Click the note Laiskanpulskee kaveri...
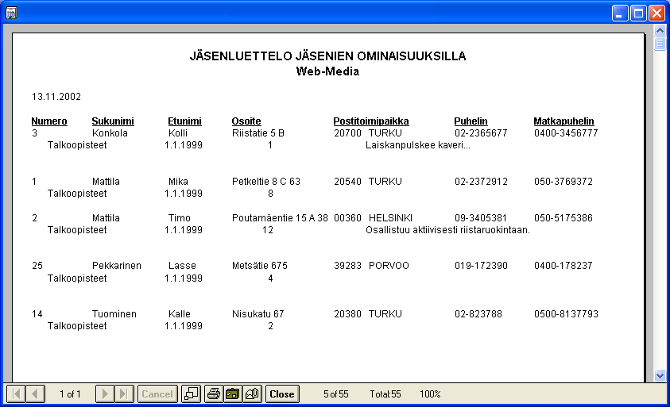Image resolution: width=670 pixels, height=407 pixels. tap(418, 145)
